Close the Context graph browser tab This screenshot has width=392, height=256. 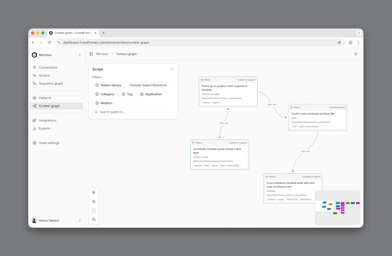96,33
